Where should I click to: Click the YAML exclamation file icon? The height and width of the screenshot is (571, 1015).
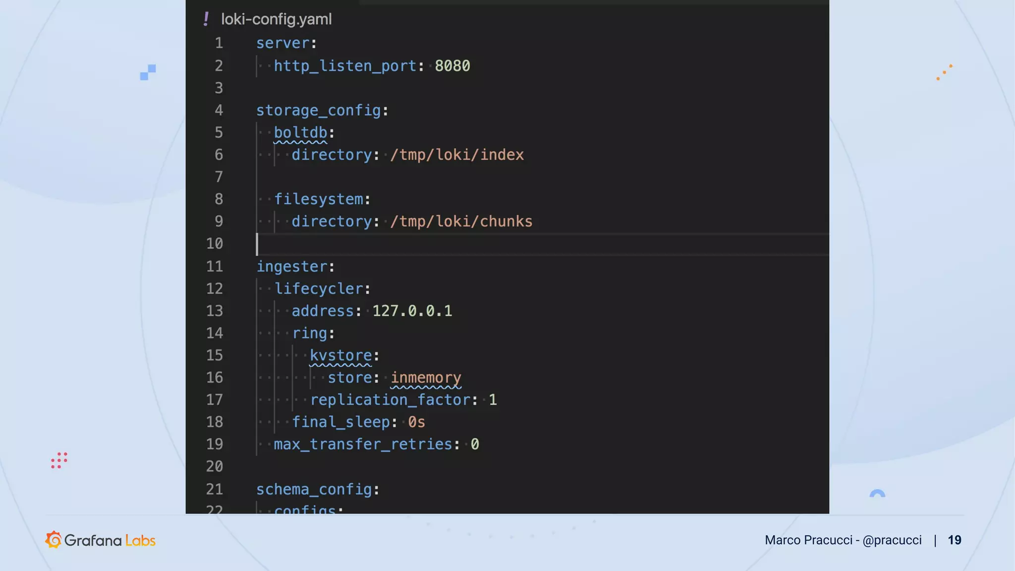(206, 19)
